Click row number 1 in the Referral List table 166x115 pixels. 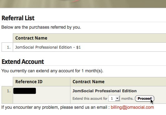click(9, 47)
